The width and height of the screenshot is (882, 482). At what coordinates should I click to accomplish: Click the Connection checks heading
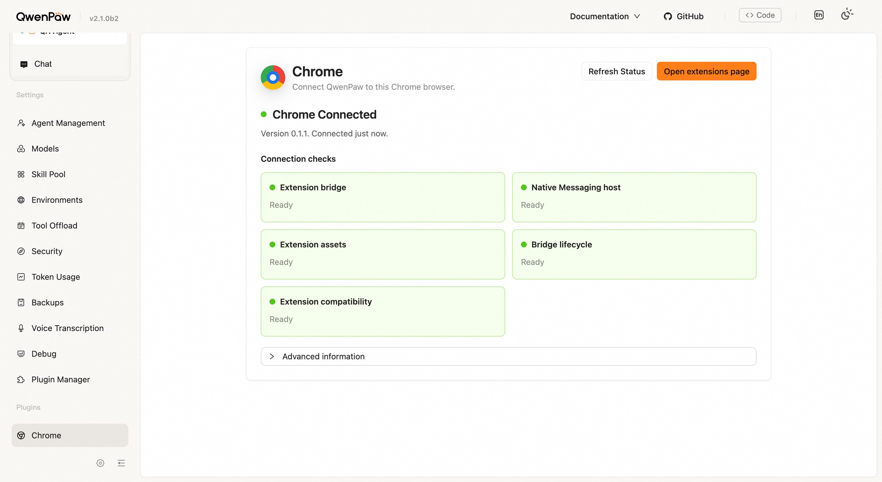coord(298,159)
